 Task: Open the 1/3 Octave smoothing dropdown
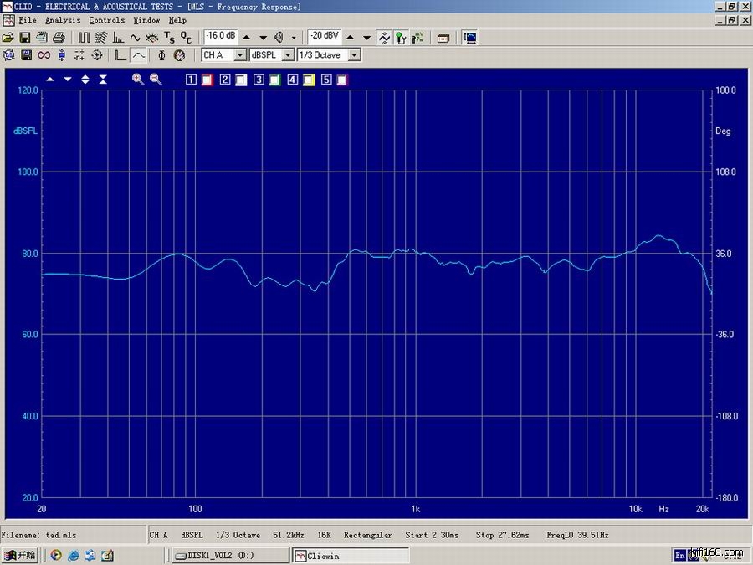coord(354,55)
